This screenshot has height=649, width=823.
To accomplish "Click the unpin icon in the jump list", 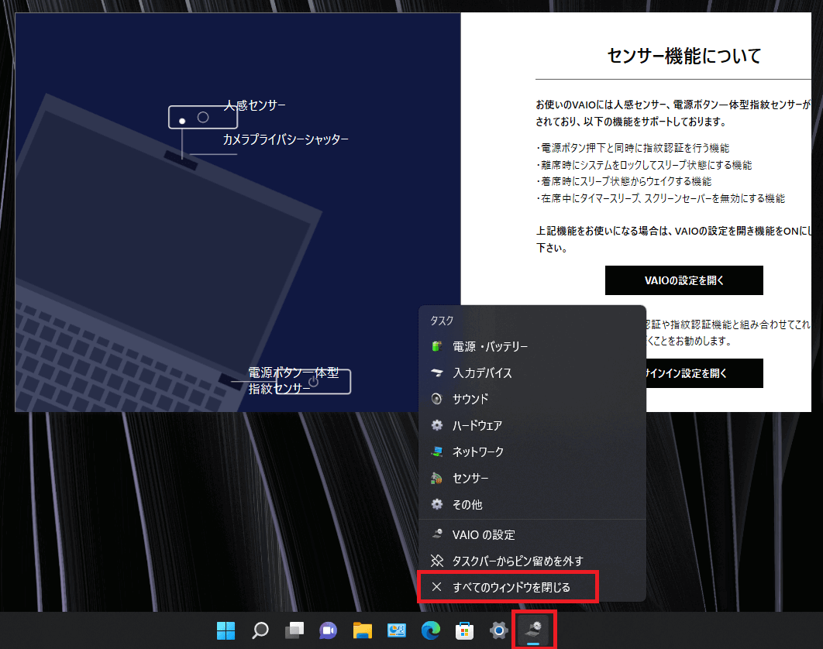I will point(437,561).
